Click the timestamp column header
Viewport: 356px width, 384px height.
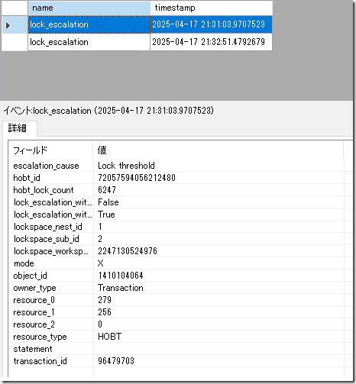pos(212,8)
